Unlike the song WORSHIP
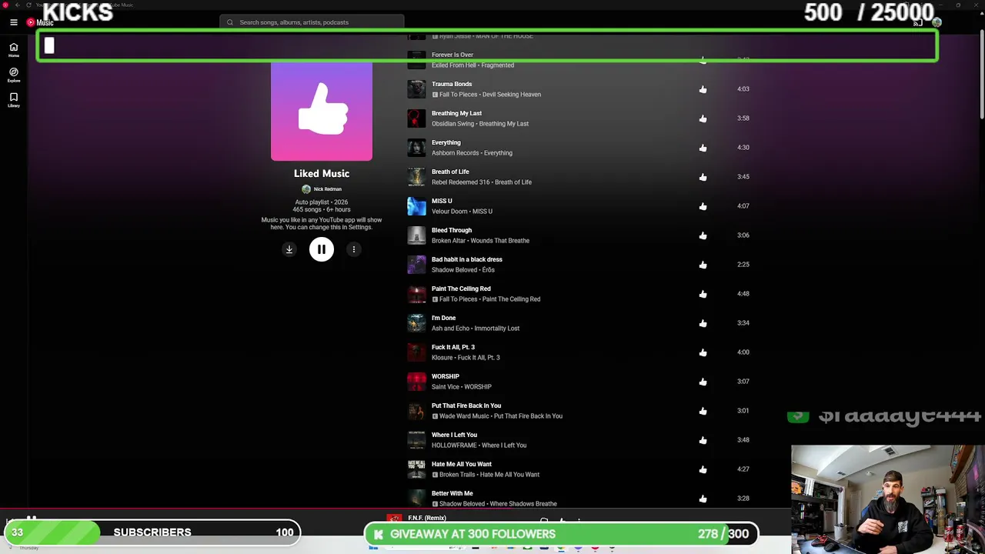985x554 pixels. click(703, 382)
